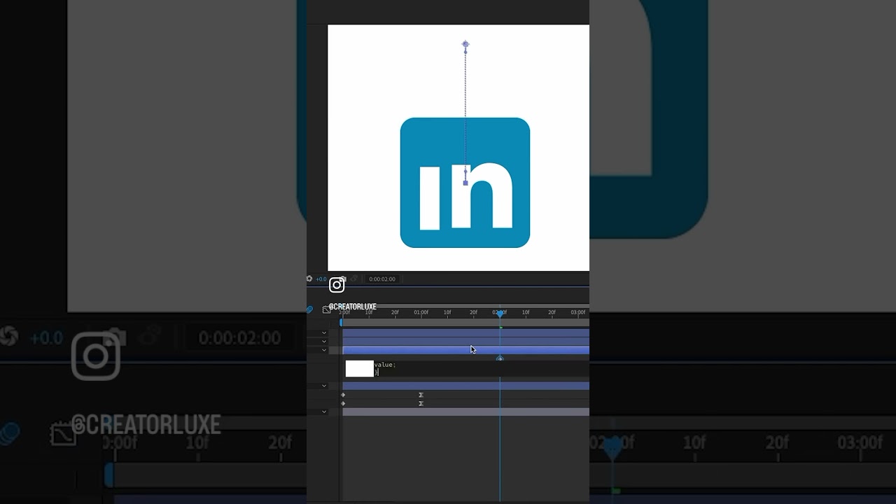896x504 pixels.
Task: Adjust the +0.0 exposure value
Action: pos(321,279)
